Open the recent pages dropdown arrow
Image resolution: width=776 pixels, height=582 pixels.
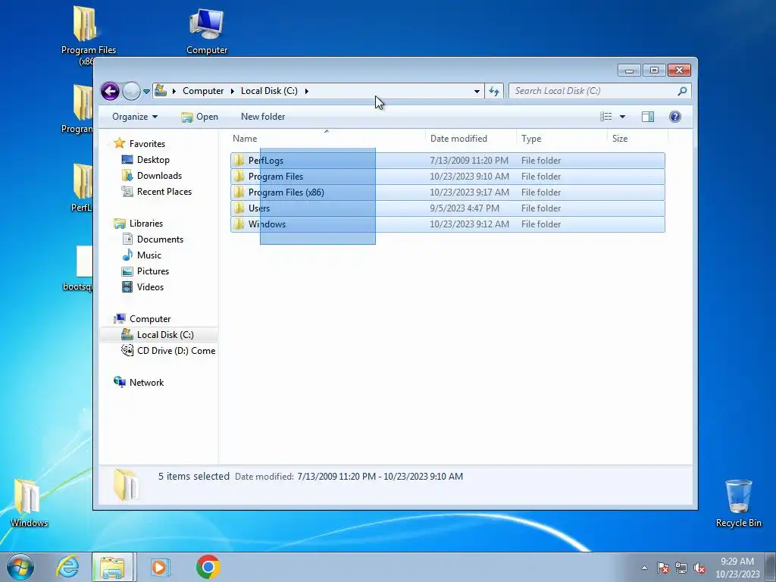coord(146,92)
